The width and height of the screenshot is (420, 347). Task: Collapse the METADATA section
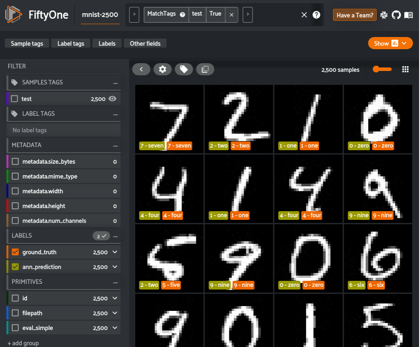pos(116,145)
